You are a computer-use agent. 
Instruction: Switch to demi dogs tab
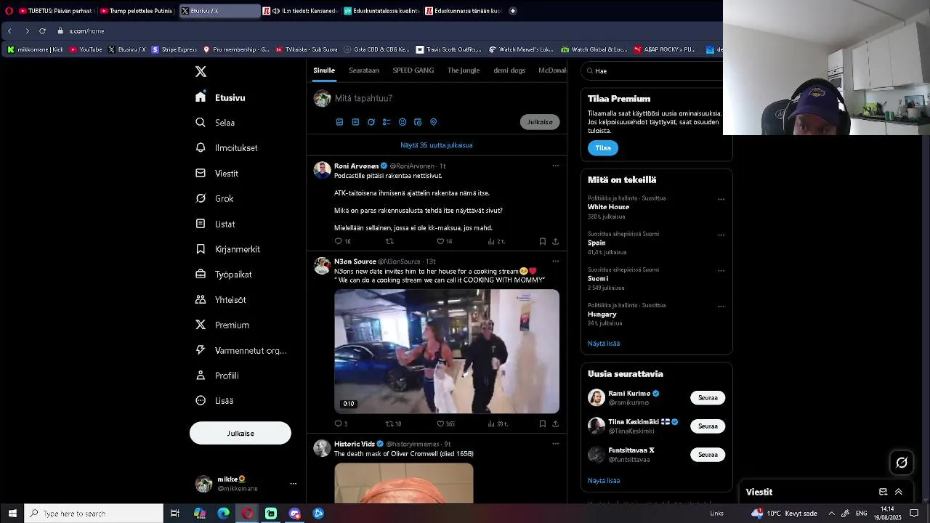[509, 70]
